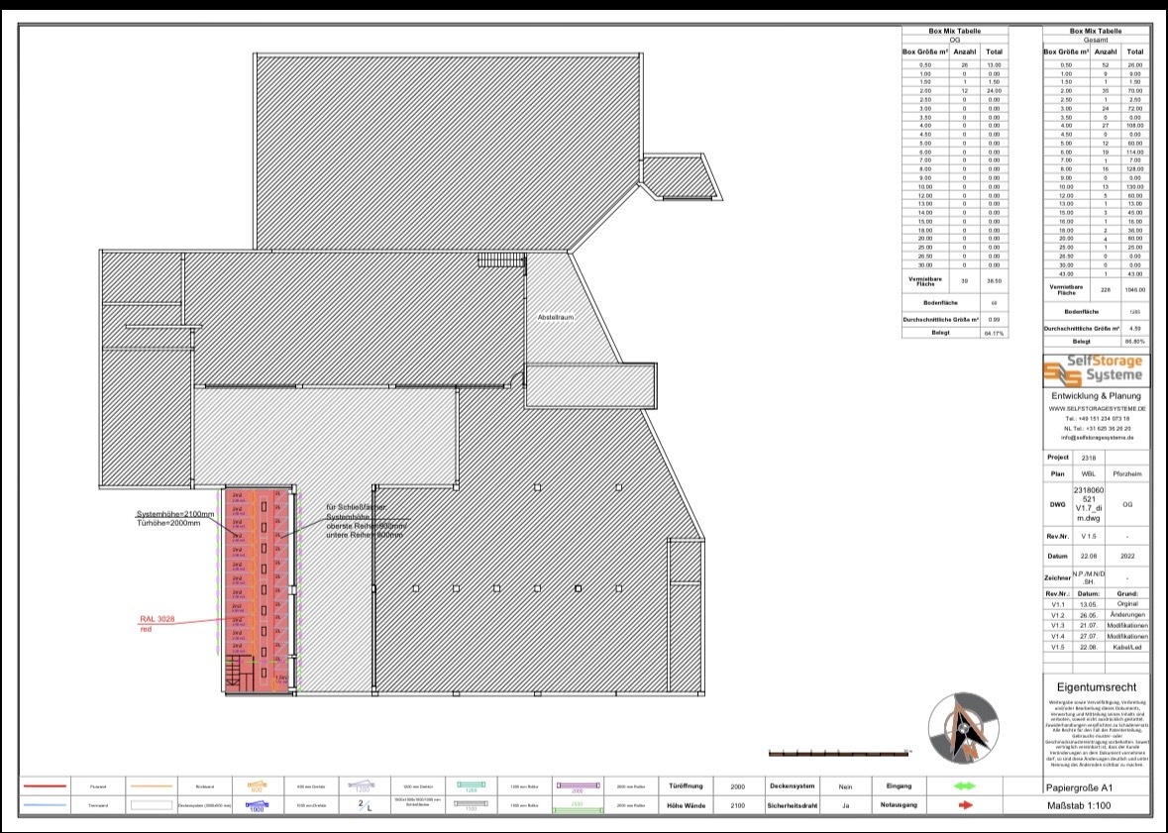Click the green 2500 mm roller door symbol
The image size is (1168, 833).
coord(578,806)
